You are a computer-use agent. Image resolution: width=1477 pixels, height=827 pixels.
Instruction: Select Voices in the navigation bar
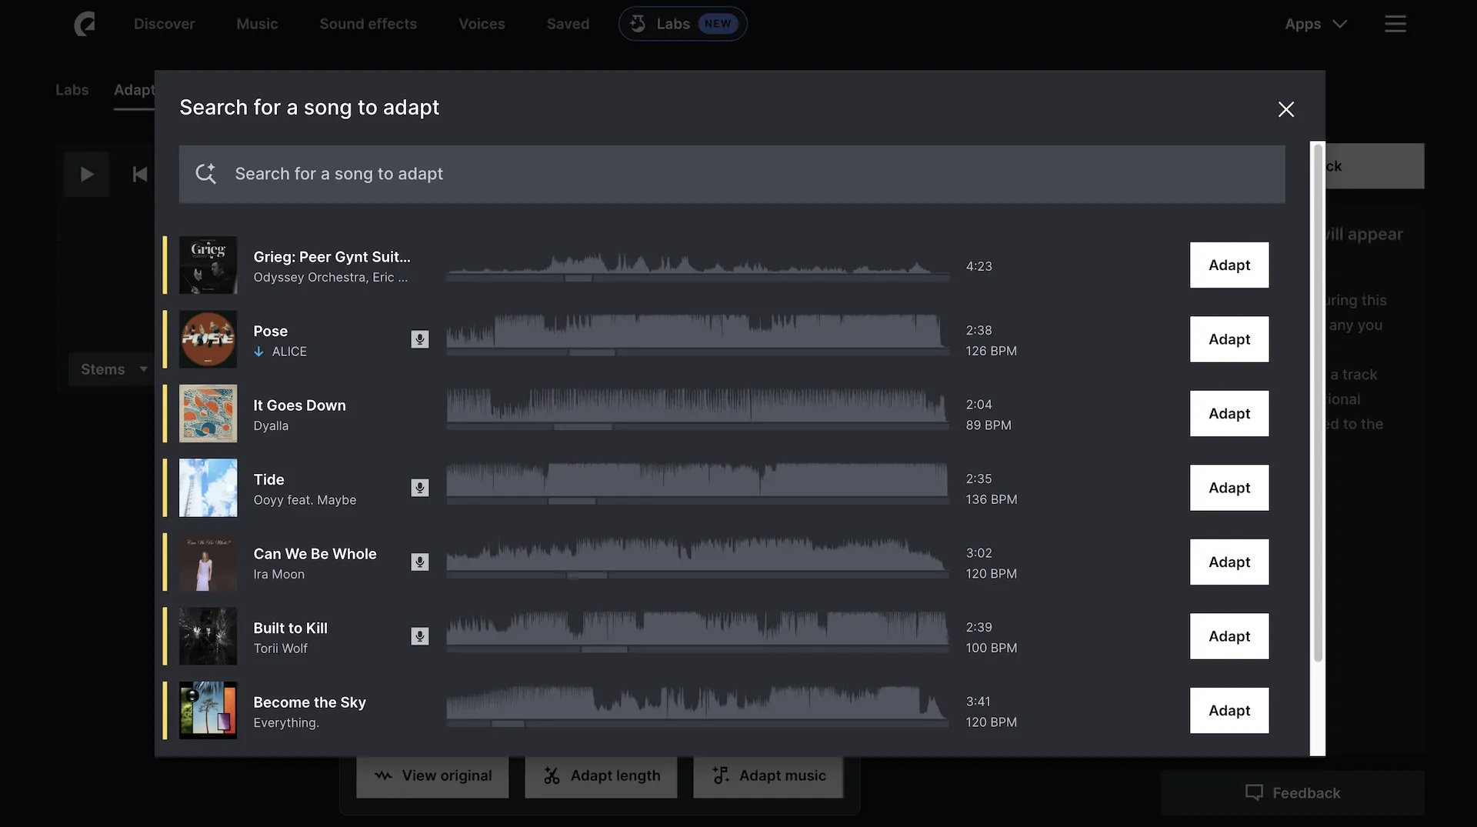click(x=482, y=24)
